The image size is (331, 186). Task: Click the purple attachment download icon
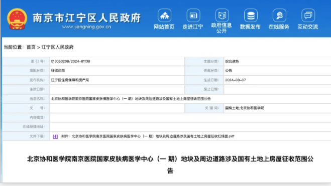[x=55, y=136]
